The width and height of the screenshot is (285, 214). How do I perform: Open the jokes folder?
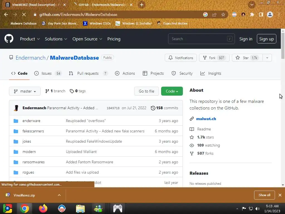[x=27, y=141]
